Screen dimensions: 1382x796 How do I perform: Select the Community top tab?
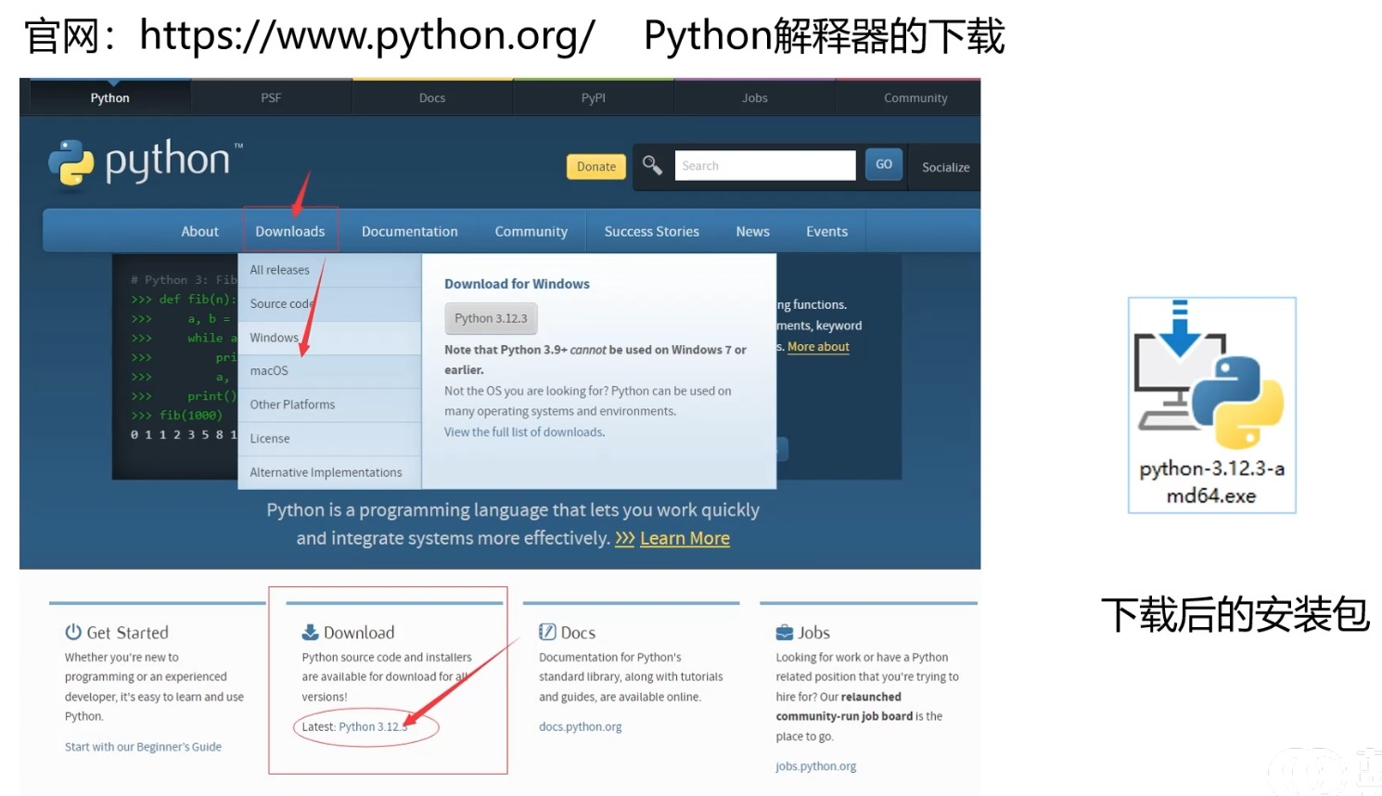915,97
